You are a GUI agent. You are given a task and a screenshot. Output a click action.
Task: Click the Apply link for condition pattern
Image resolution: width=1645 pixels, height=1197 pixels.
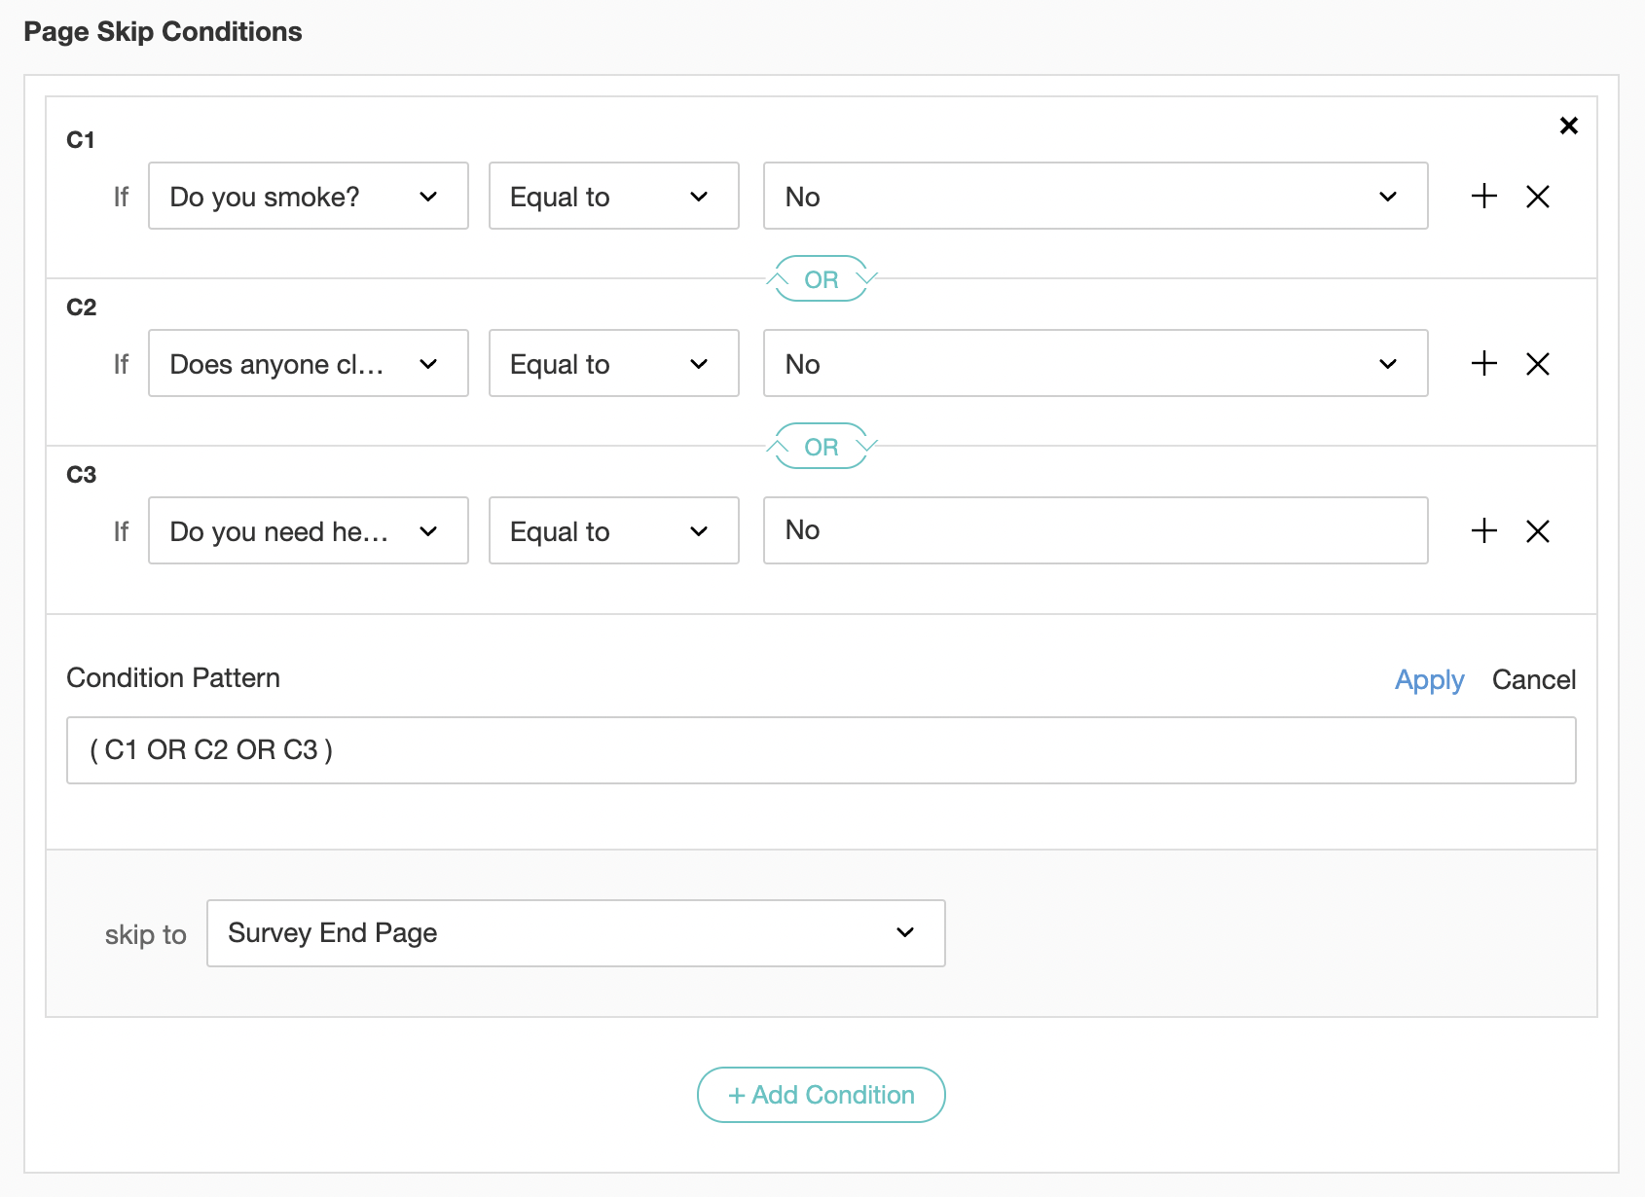pos(1429,679)
